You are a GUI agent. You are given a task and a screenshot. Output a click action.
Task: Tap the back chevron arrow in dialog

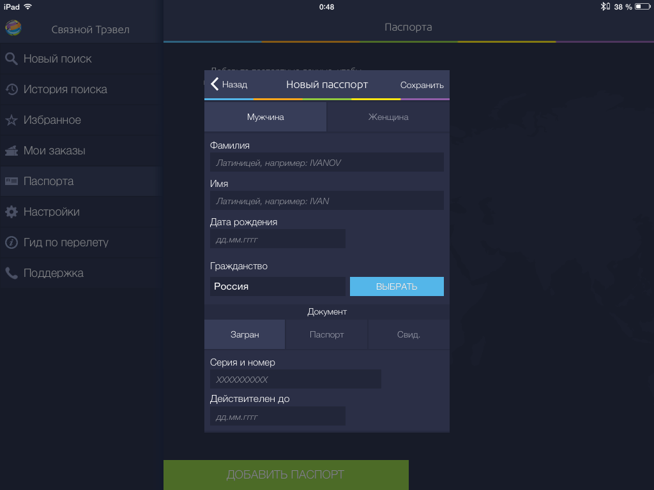pos(215,84)
